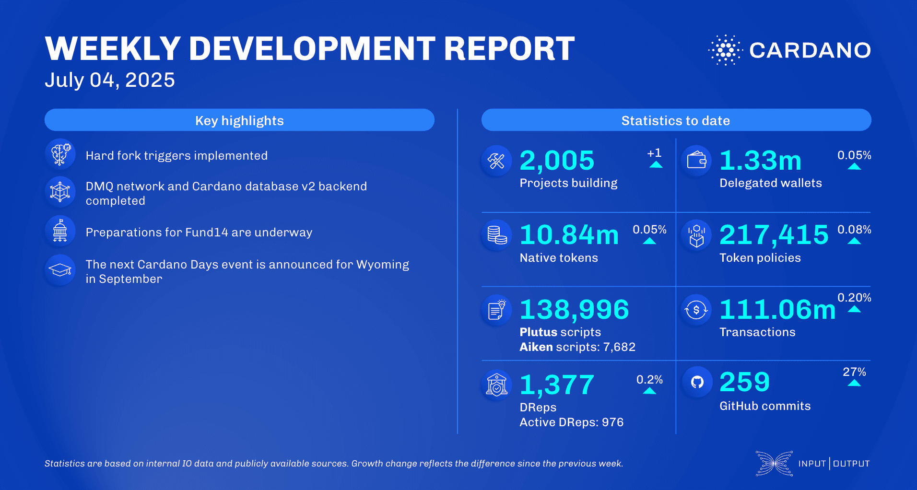Click the date July 04, 2025

point(110,80)
